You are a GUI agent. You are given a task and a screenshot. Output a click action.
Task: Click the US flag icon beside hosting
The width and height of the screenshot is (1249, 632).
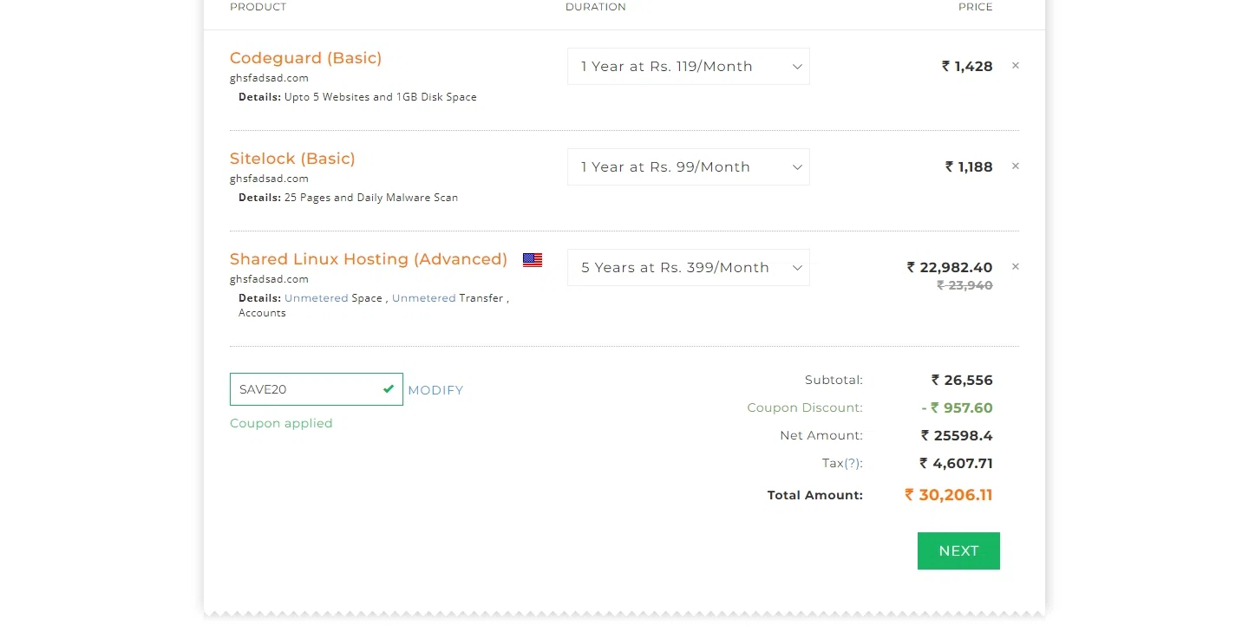coord(533,259)
